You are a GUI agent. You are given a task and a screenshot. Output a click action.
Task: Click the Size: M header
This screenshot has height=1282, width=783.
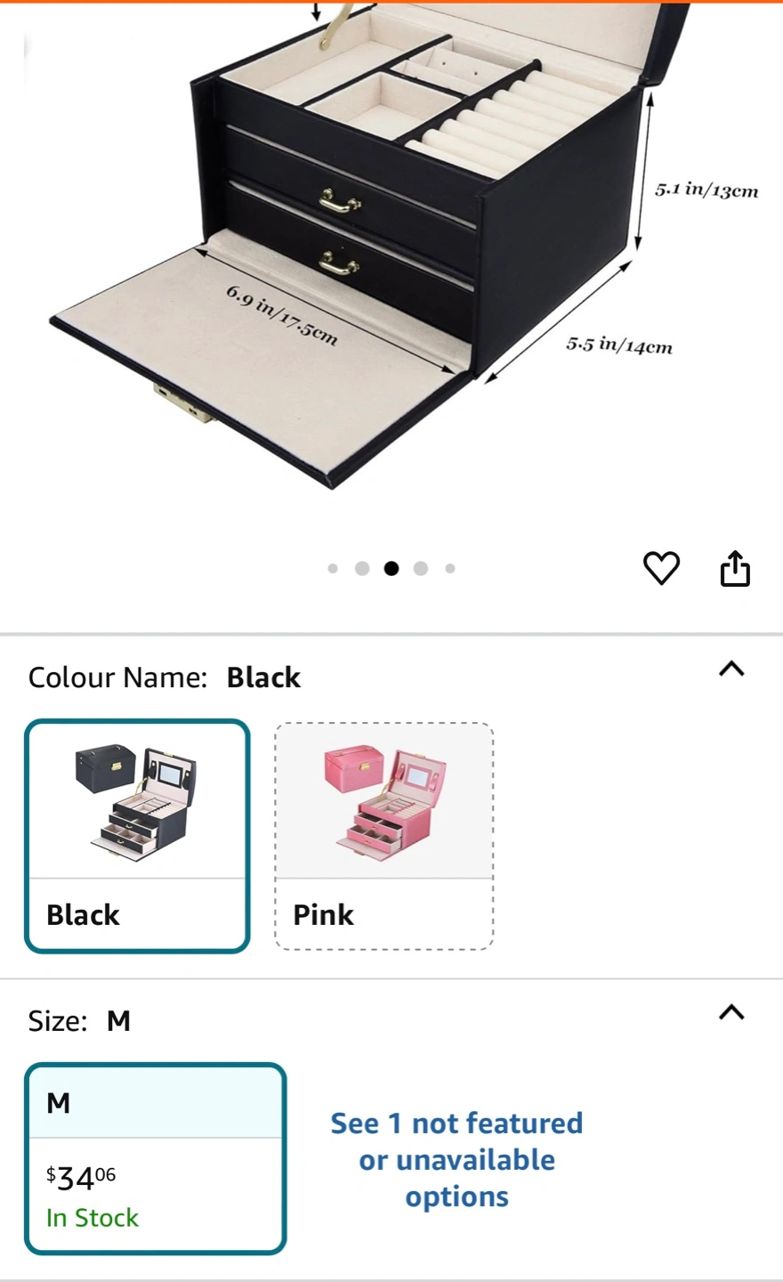tap(79, 1021)
